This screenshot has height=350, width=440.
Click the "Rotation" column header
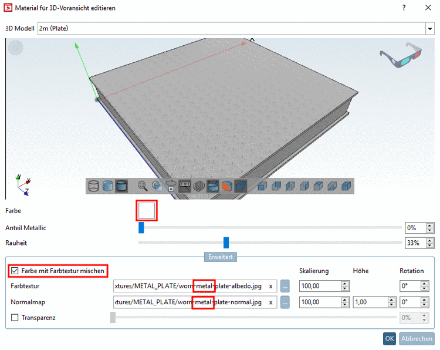(412, 271)
